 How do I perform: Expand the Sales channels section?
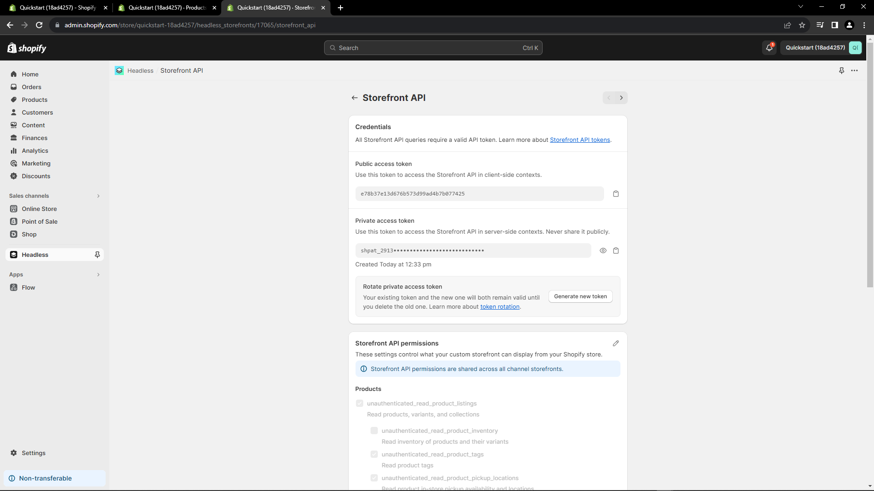tap(98, 196)
